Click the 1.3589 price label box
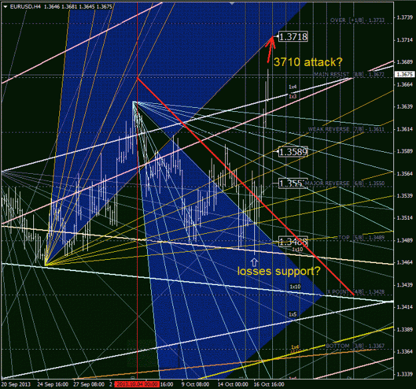This screenshot has width=416, height=389. (293, 152)
